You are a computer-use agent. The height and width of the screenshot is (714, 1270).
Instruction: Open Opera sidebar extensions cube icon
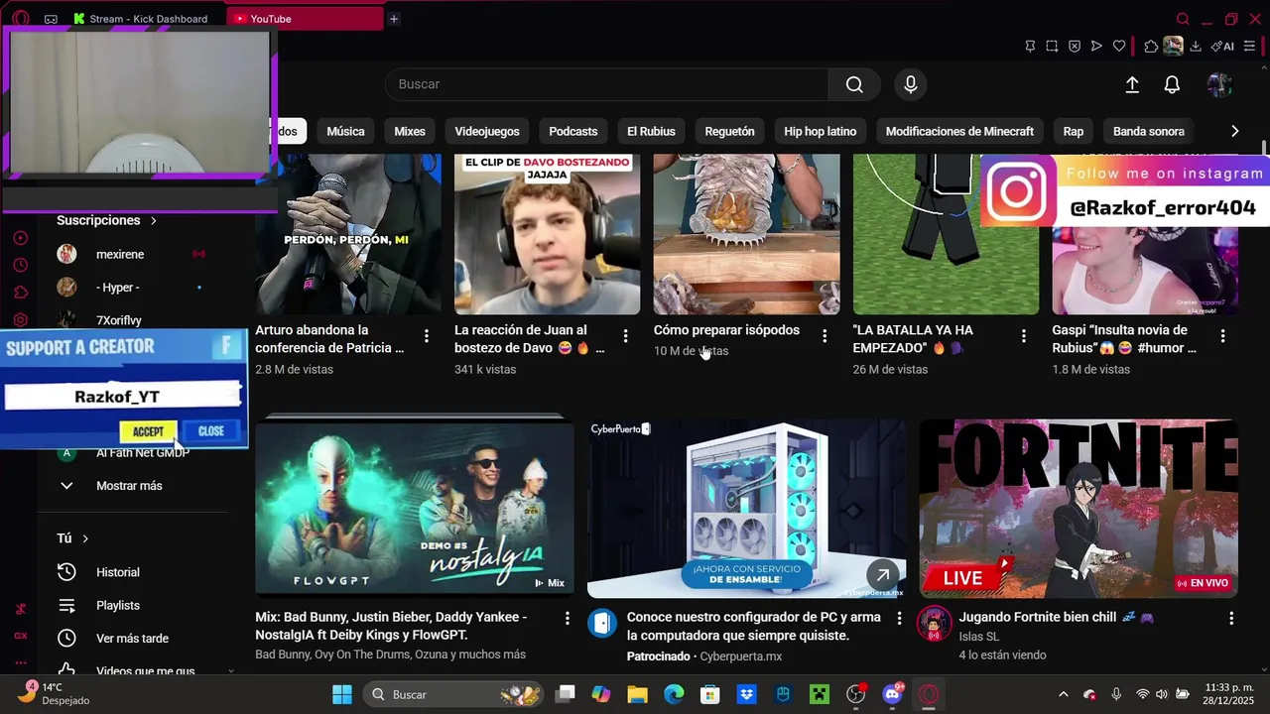coord(20,292)
